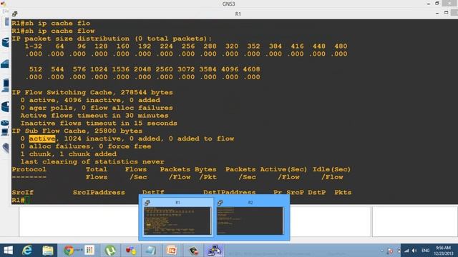Maximize the R1 terminal window
The width and height of the screenshot is (458, 257).
point(446,13)
